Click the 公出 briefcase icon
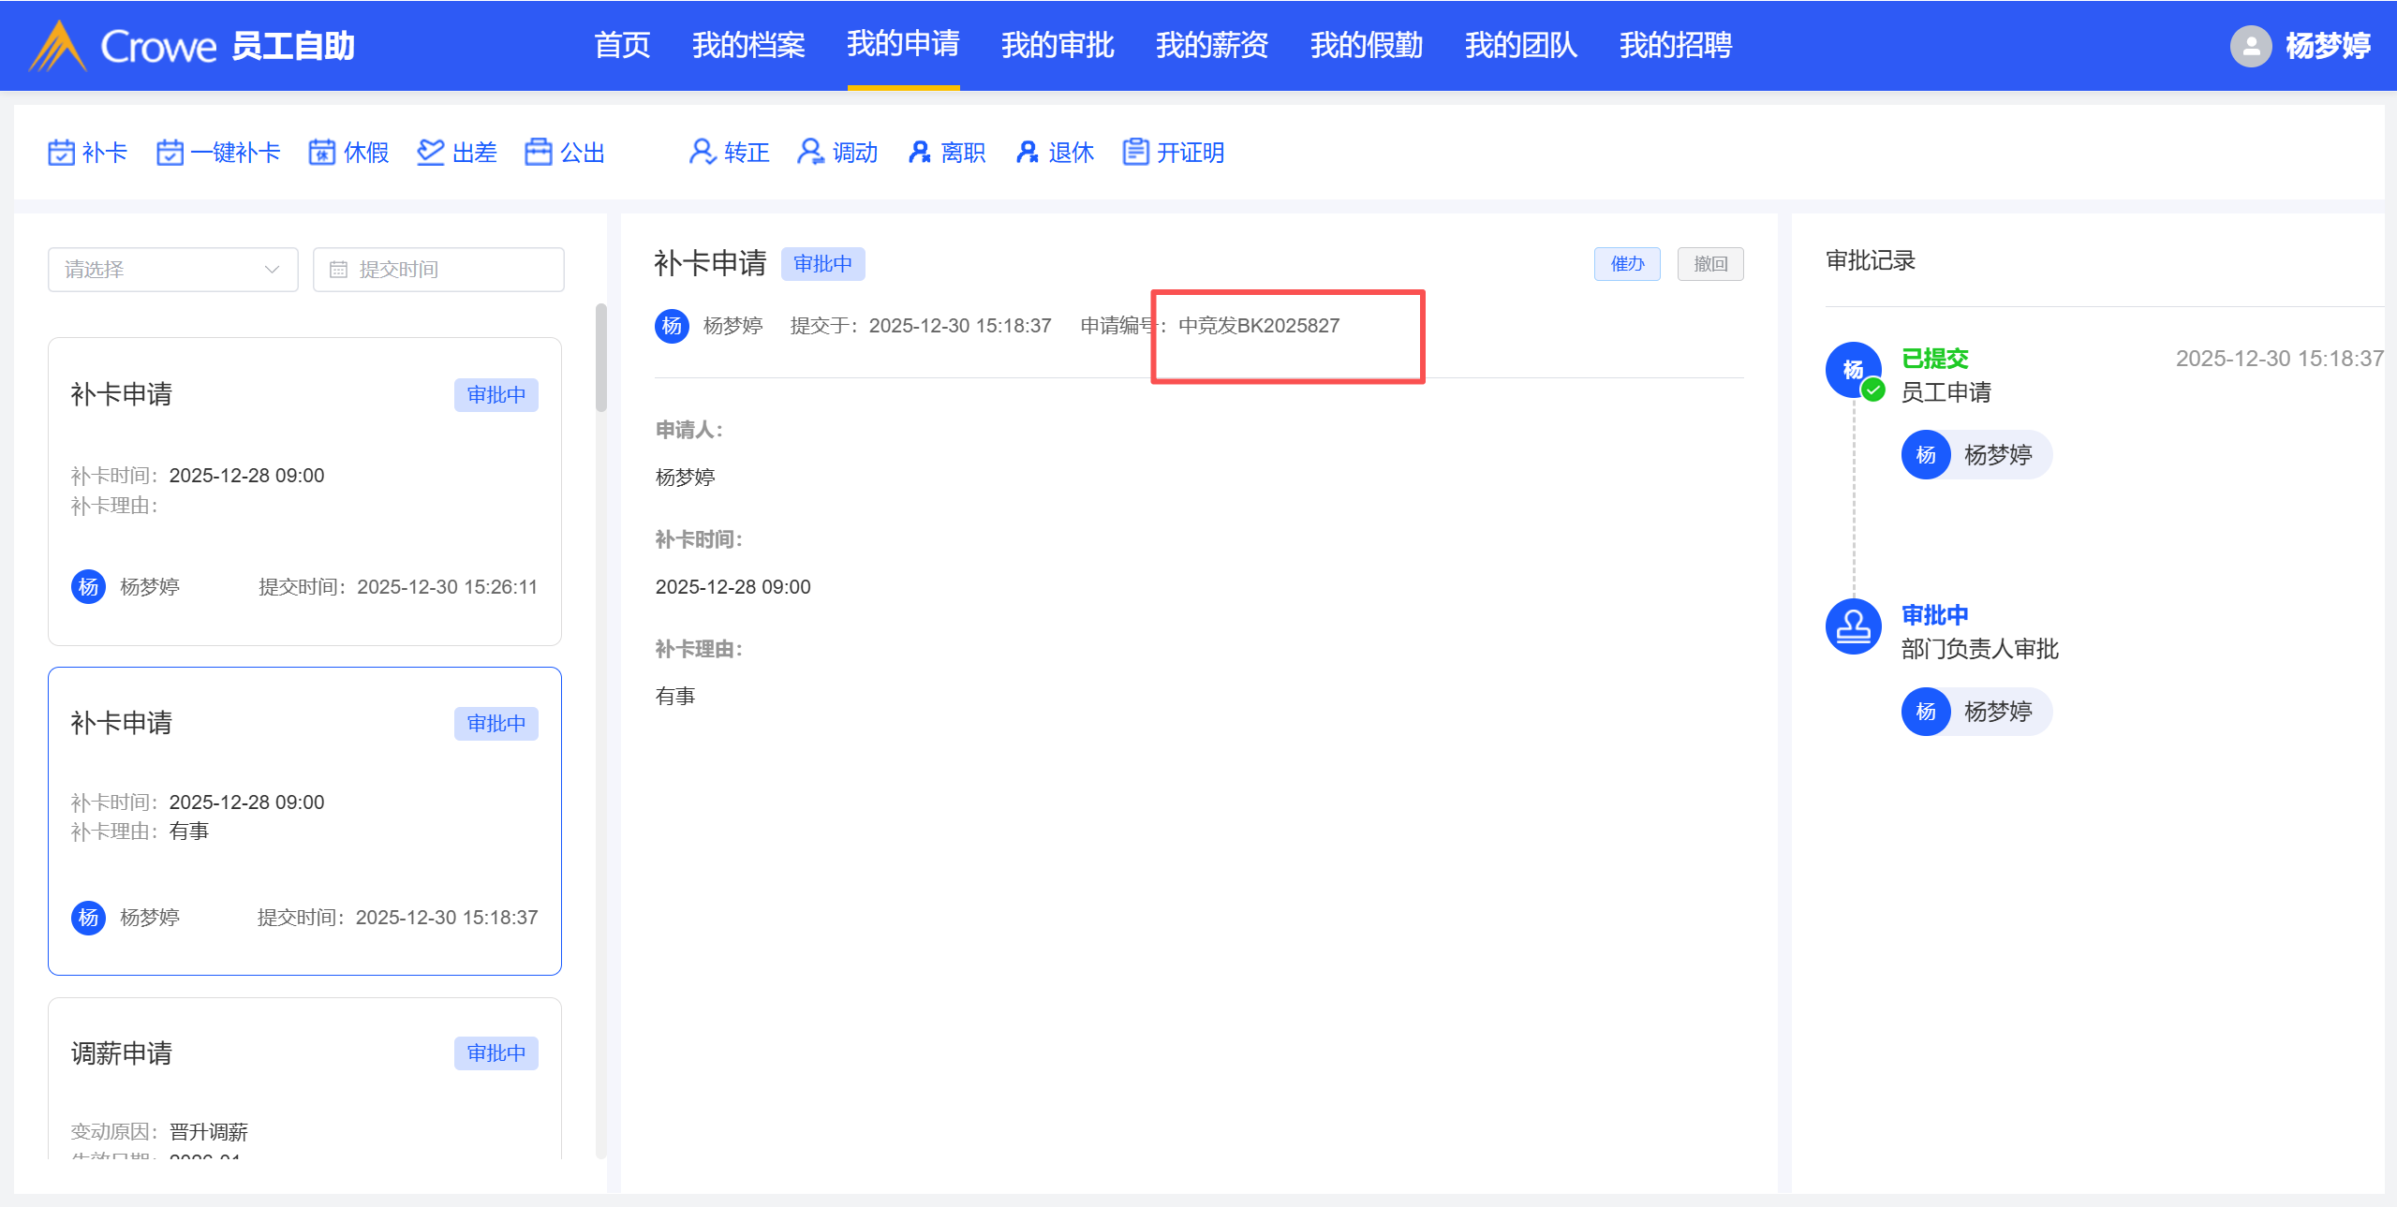Screen dimensions: 2397x1207 (x=538, y=153)
